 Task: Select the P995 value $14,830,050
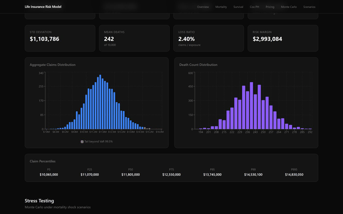click(294, 175)
